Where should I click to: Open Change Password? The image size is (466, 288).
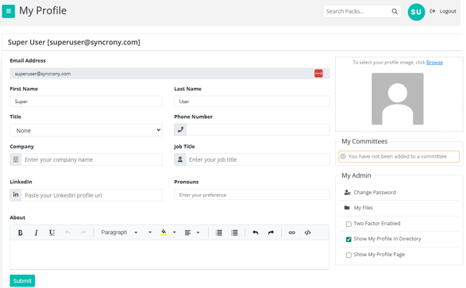pyautogui.click(x=375, y=192)
